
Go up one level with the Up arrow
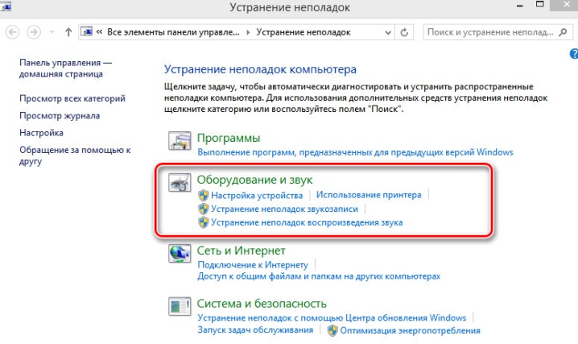pyautogui.click(x=68, y=32)
